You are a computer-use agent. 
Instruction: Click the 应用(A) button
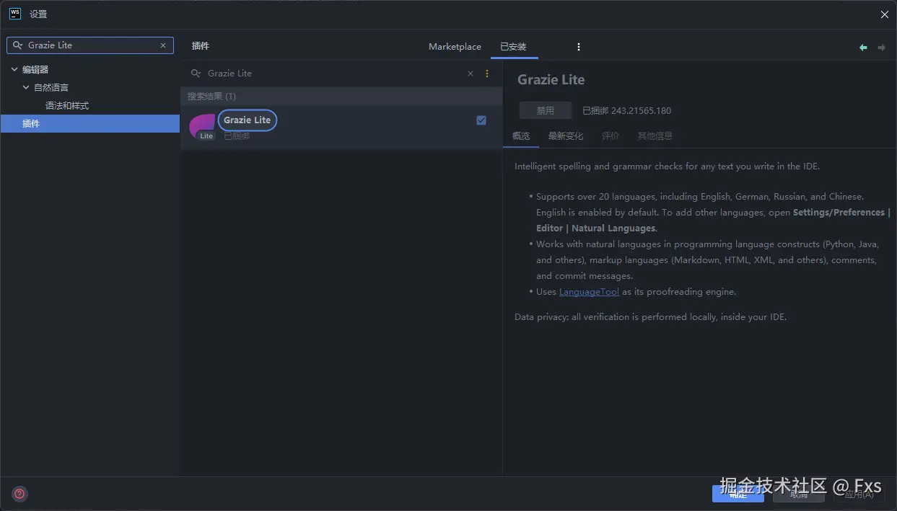pyautogui.click(x=859, y=494)
